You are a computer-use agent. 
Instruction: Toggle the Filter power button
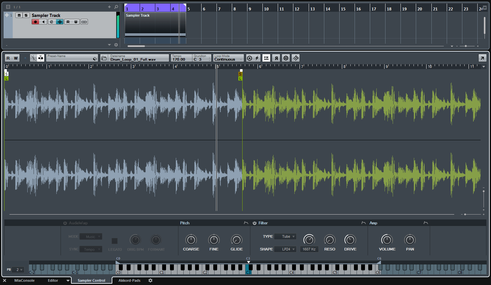pos(255,223)
